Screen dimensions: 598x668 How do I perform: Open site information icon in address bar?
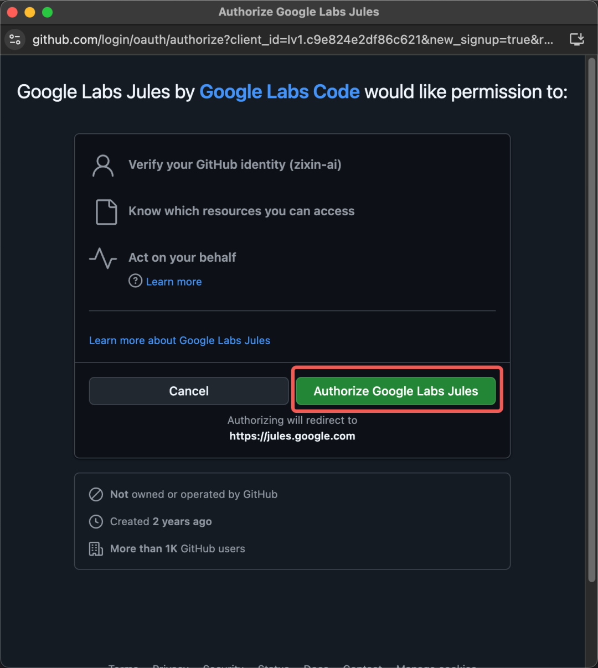click(15, 39)
